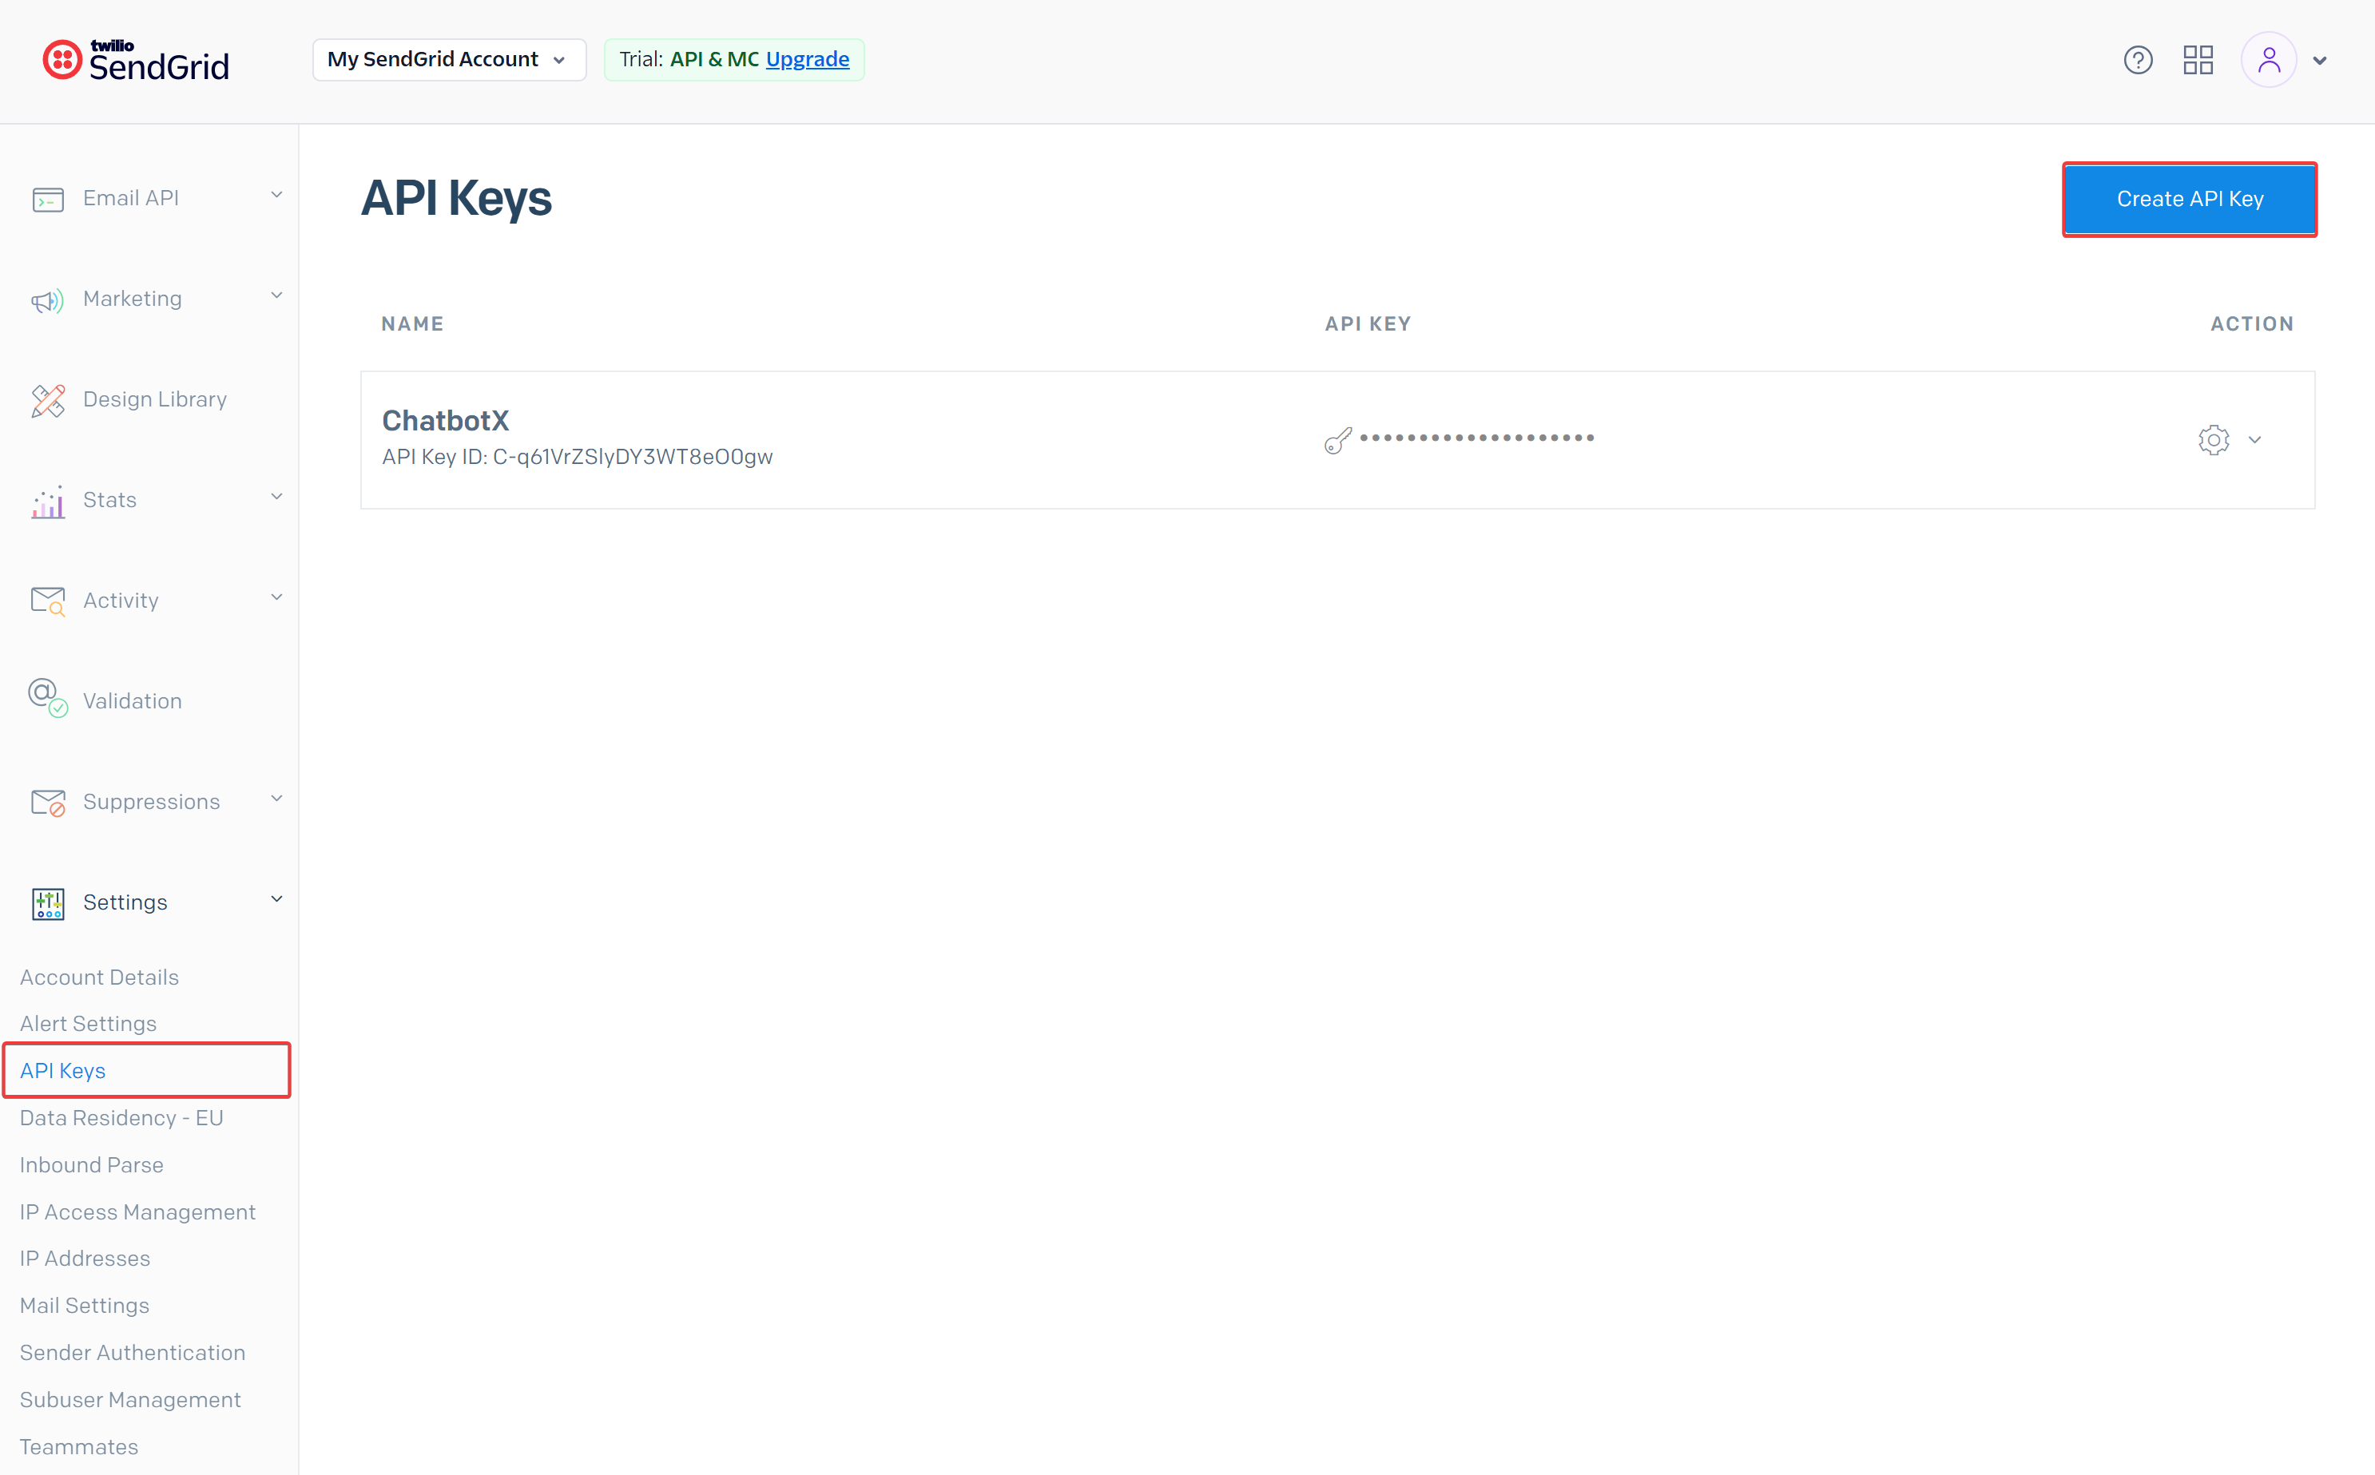
Task: Expand the Email API menu chevron
Action: click(277, 195)
